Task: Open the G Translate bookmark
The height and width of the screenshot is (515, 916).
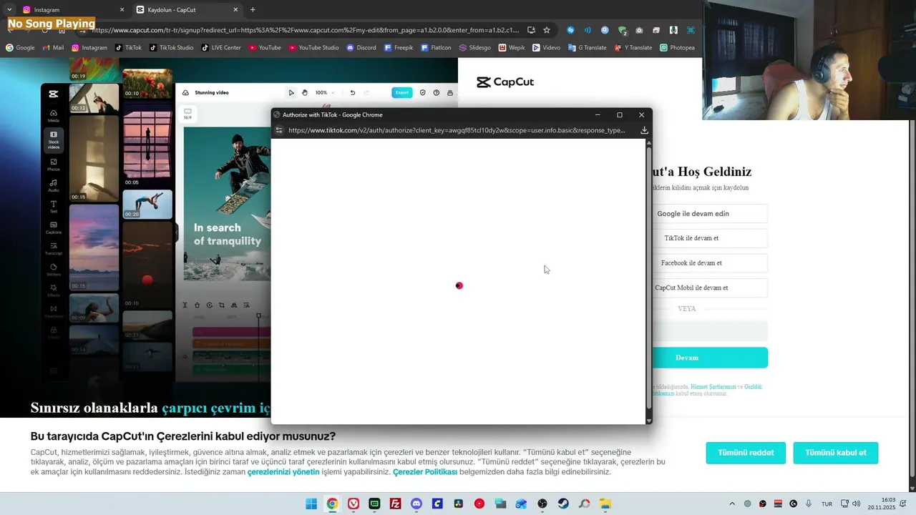Action: [x=587, y=48]
